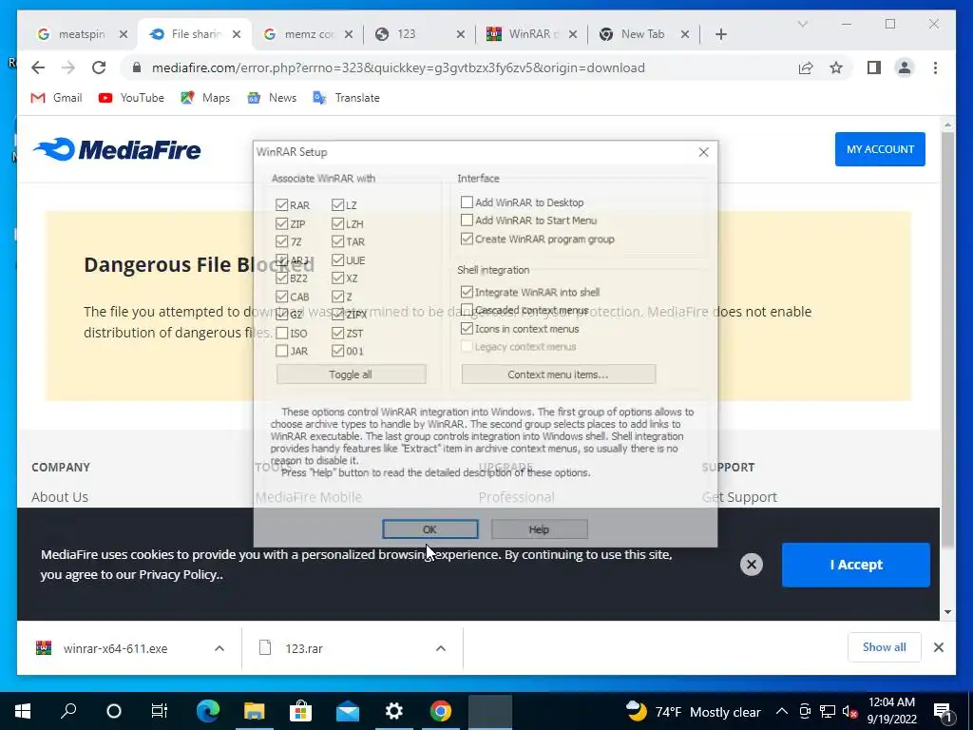Image resolution: width=973 pixels, height=730 pixels.
Task: Go back using Chrome's back arrow
Action: [x=38, y=67]
